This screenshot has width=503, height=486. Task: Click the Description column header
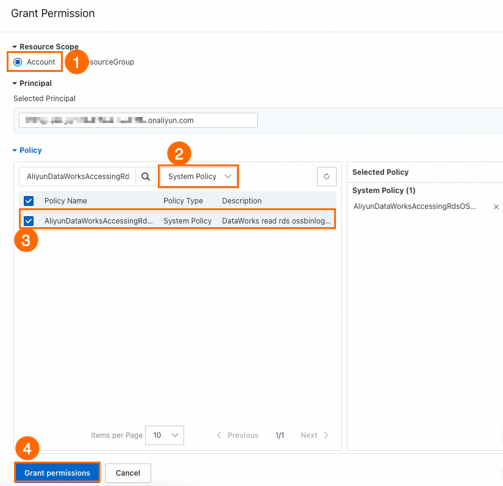click(242, 201)
